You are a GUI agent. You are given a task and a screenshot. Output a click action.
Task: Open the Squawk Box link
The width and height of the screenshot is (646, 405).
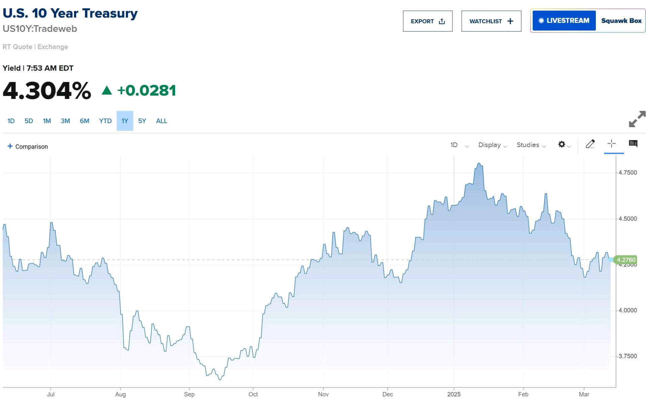621,21
